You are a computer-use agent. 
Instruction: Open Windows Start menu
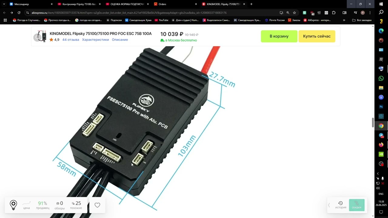pyautogui.click(x=381, y=4)
